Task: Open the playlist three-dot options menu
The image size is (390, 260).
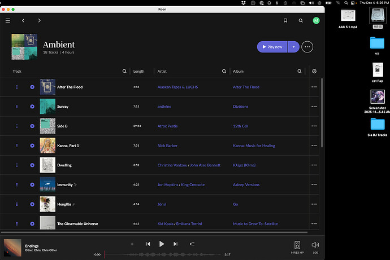Action: point(307,47)
